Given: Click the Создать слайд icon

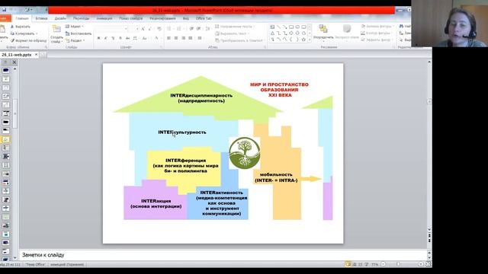Looking at the screenshot, I should tap(56, 30).
